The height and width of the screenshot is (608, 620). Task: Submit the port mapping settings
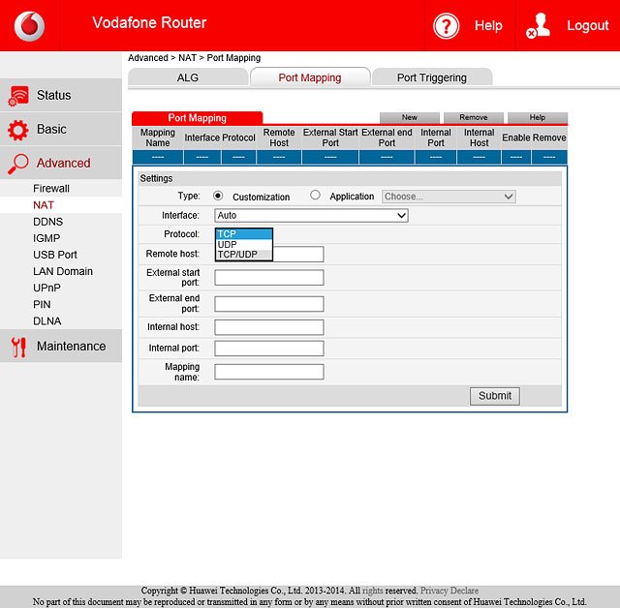coord(495,396)
